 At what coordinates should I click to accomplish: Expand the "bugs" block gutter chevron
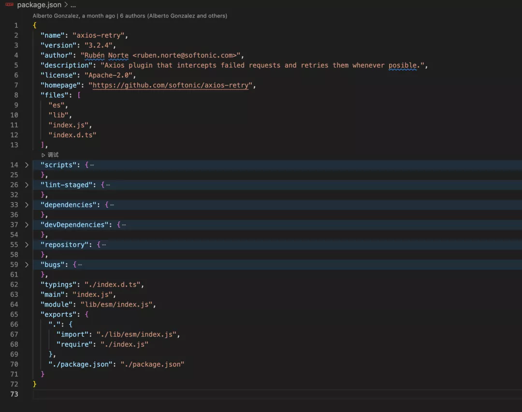click(x=27, y=265)
